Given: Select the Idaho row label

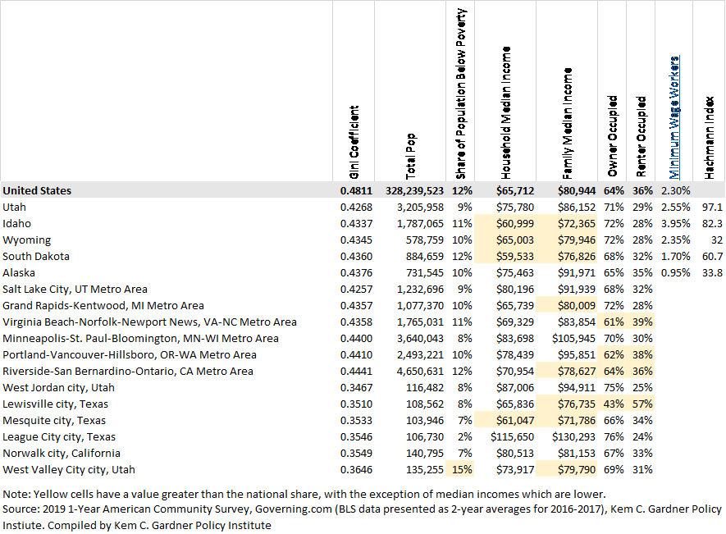Looking at the screenshot, I should [x=16, y=224].
